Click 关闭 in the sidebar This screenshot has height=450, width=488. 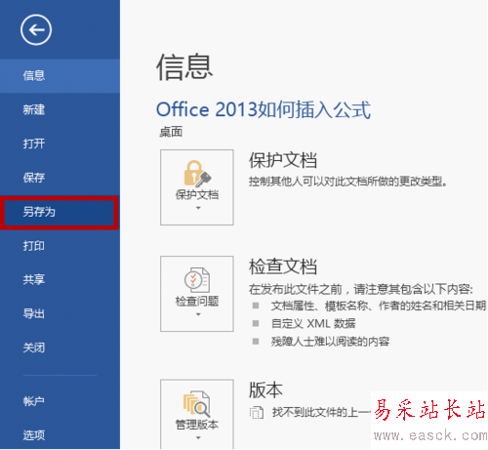[60, 348]
